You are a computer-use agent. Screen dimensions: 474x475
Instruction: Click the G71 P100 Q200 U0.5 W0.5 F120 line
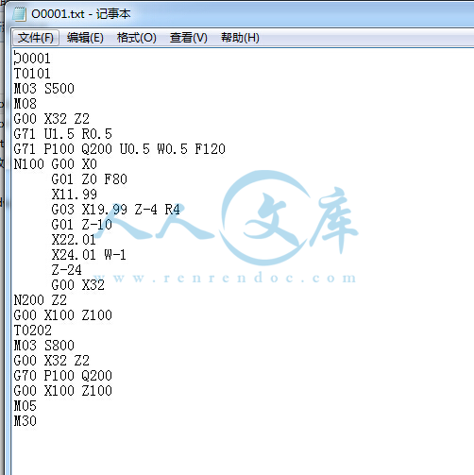click(120, 149)
